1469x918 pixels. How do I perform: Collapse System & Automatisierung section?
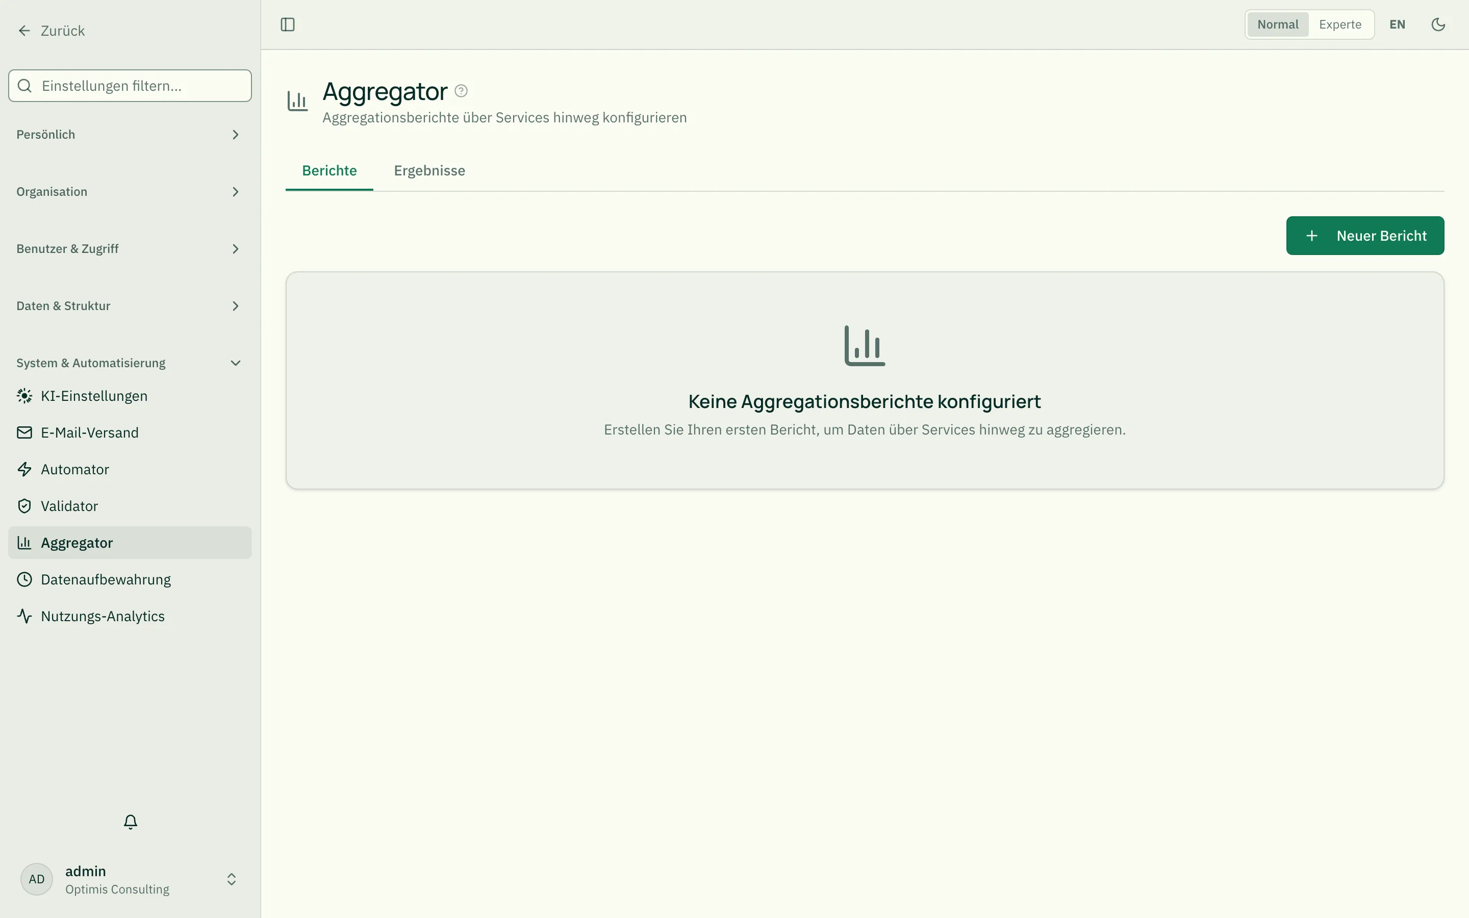click(x=130, y=363)
